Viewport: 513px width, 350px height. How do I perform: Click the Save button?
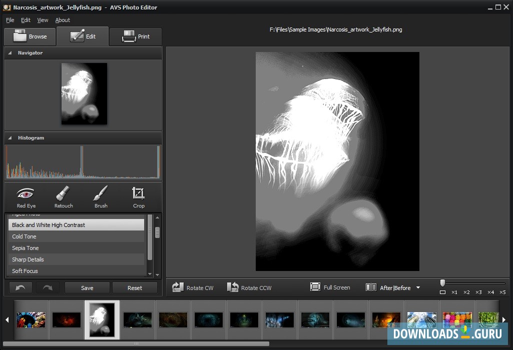pos(87,287)
